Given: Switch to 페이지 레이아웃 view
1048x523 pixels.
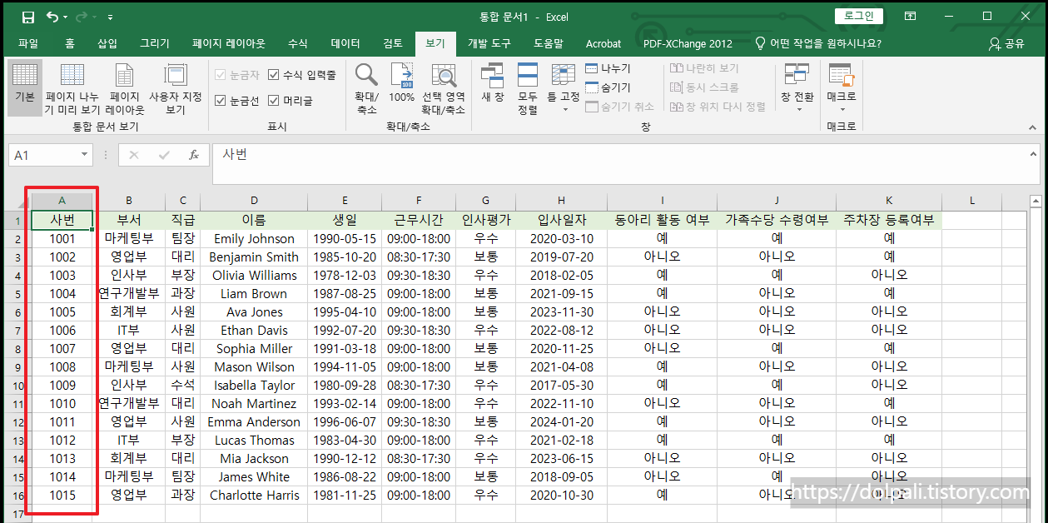Looking at the screenshot, I should click(124, 87).
